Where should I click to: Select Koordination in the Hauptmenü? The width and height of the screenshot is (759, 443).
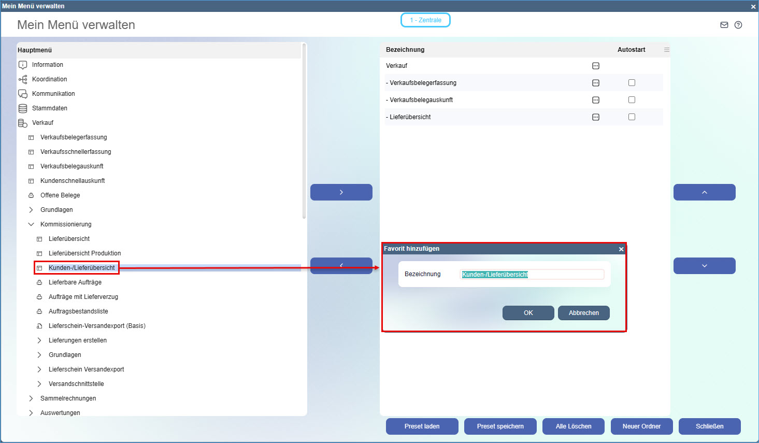coord(50,79)
